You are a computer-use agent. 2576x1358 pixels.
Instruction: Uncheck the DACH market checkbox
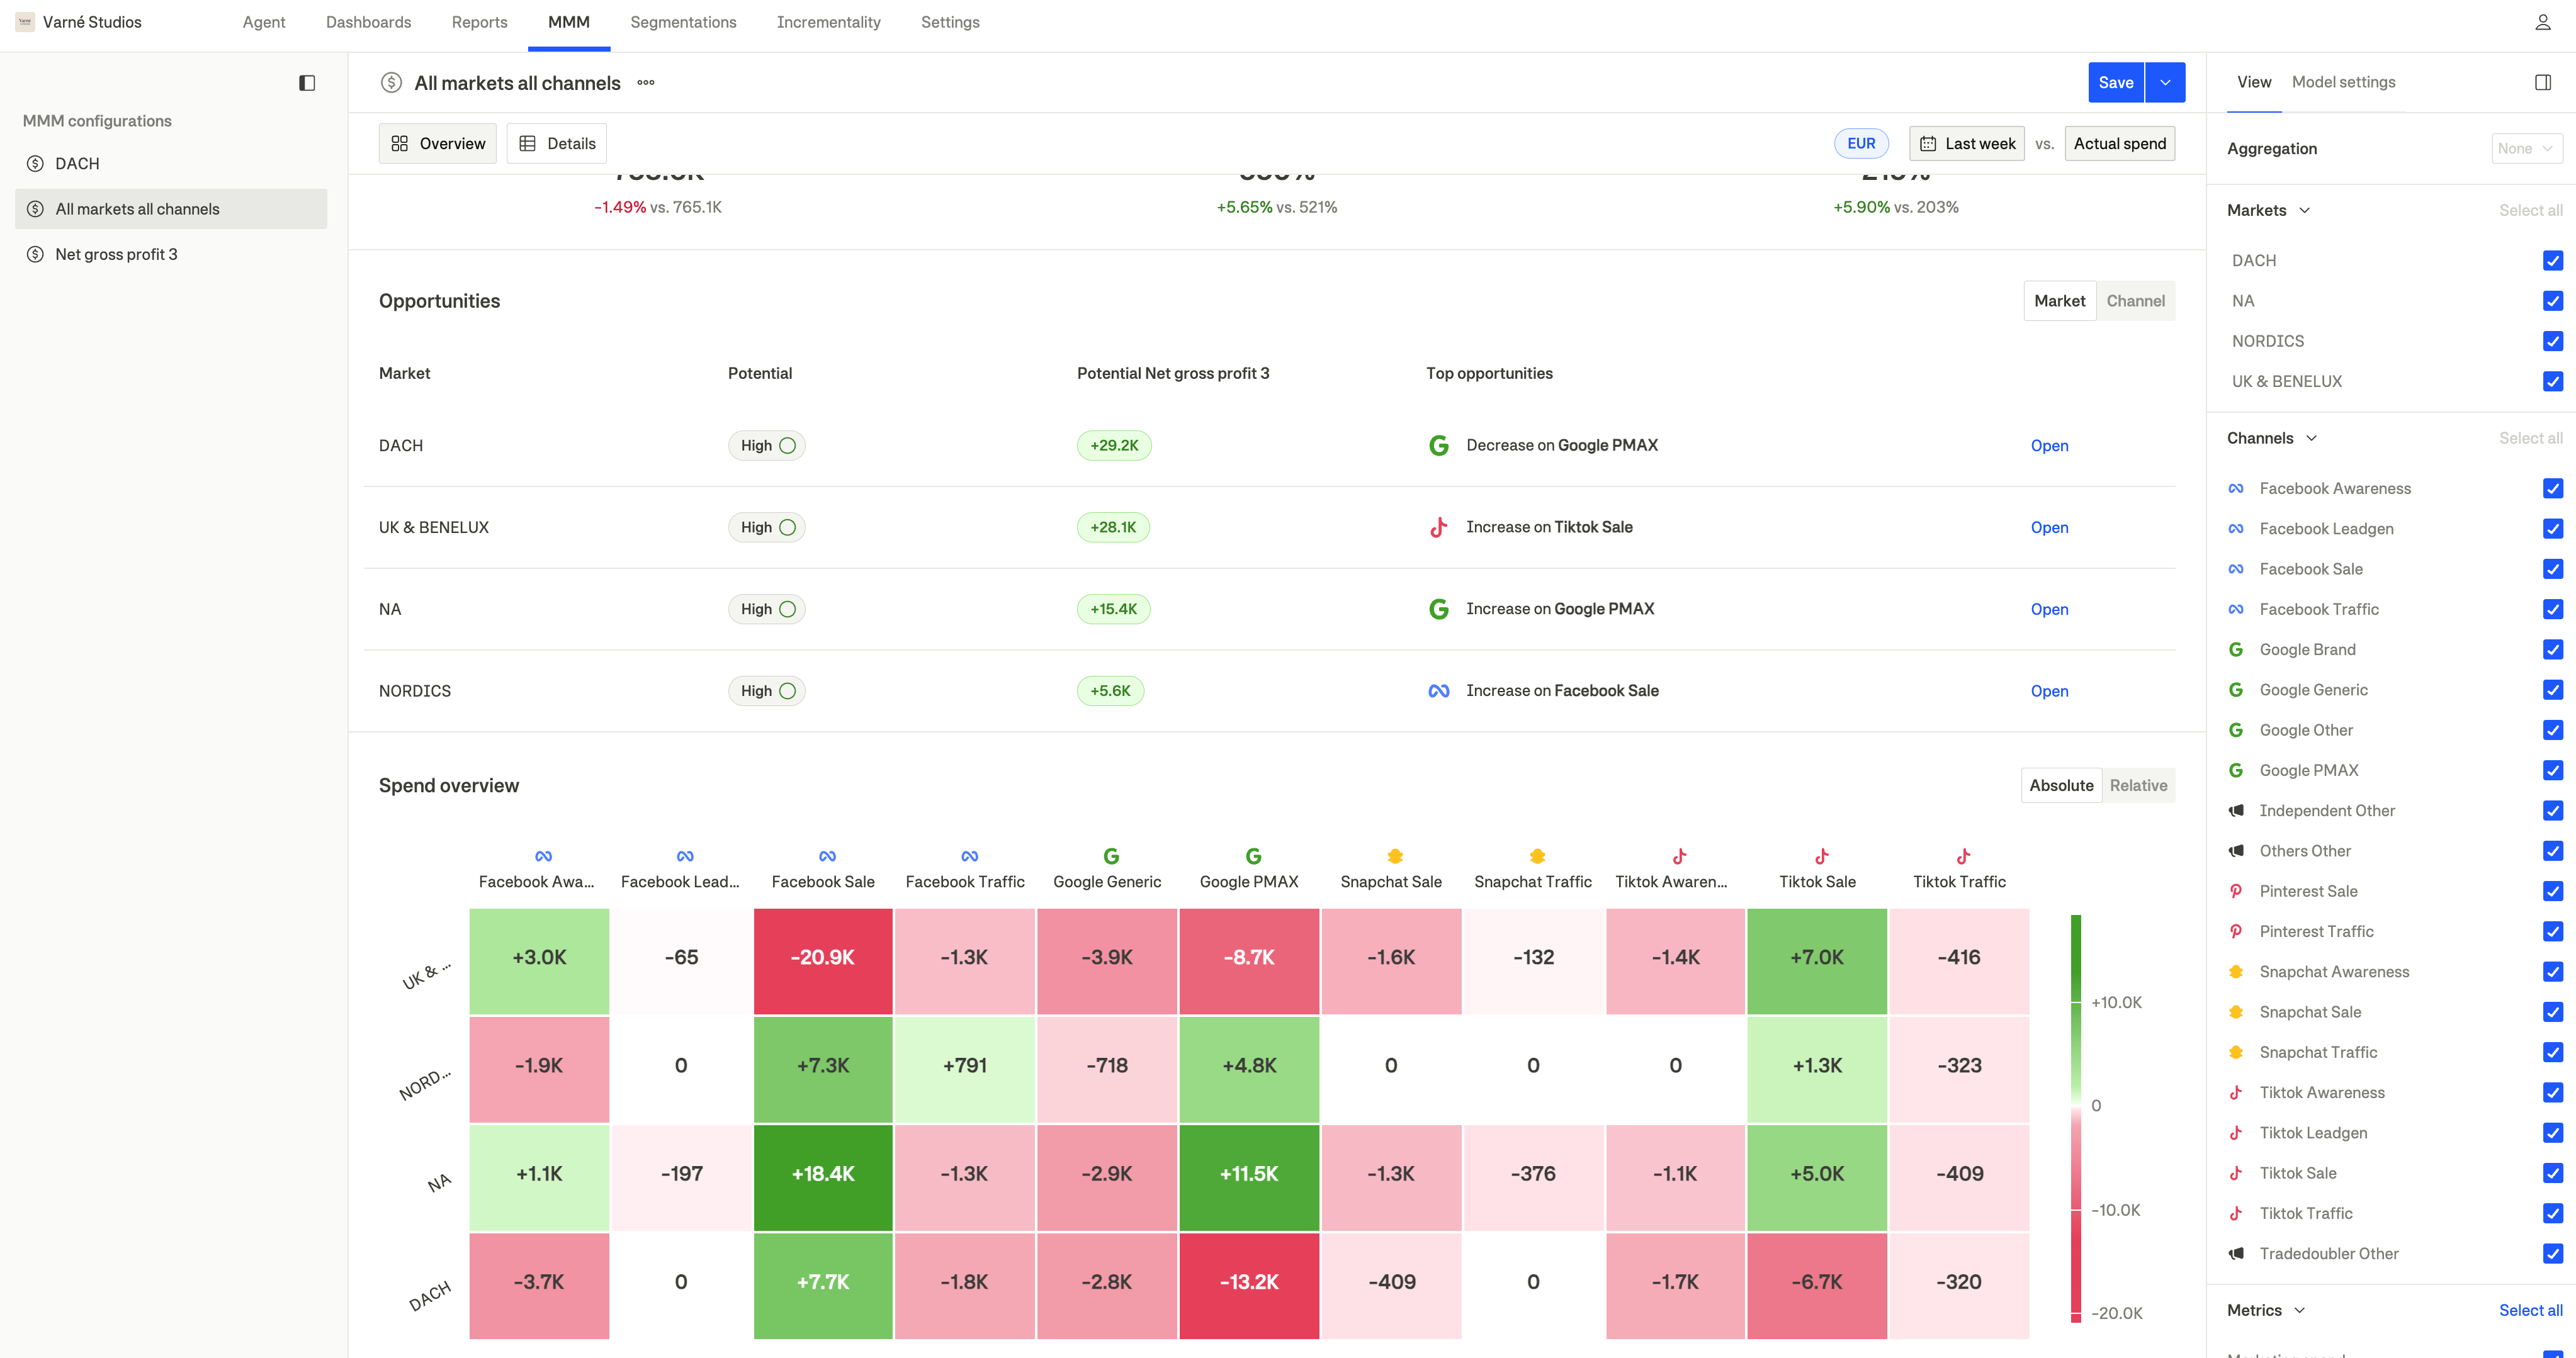click(x=2552, y=261)
